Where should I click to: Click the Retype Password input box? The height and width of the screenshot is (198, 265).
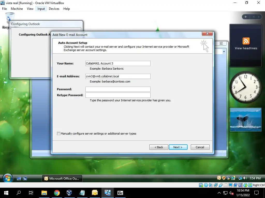tap(118, 95)
